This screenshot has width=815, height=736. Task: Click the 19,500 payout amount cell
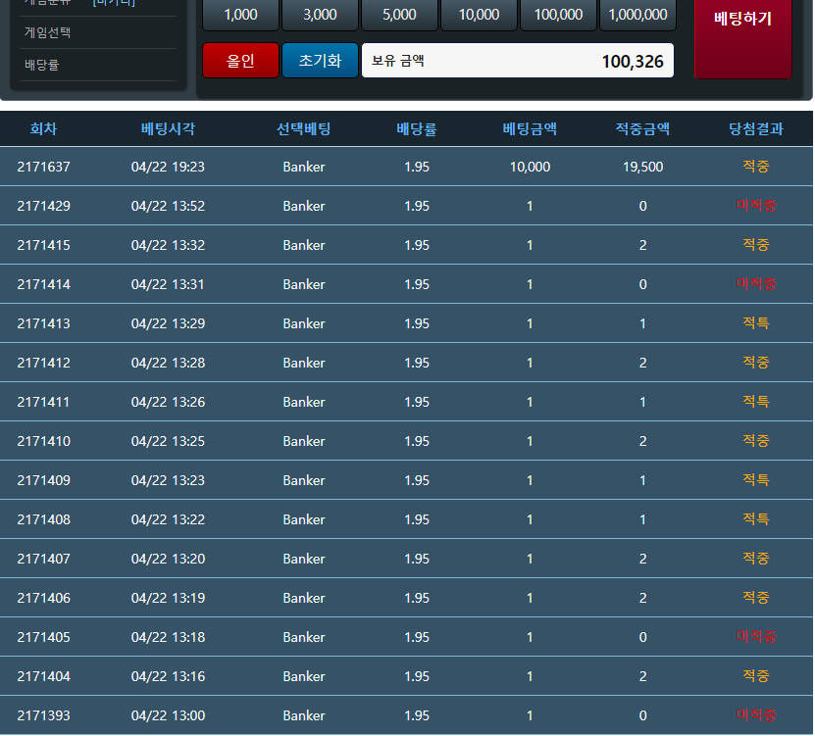[x=642, y=167]
